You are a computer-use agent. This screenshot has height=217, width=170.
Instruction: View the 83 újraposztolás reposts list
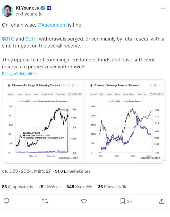[18, 187]
